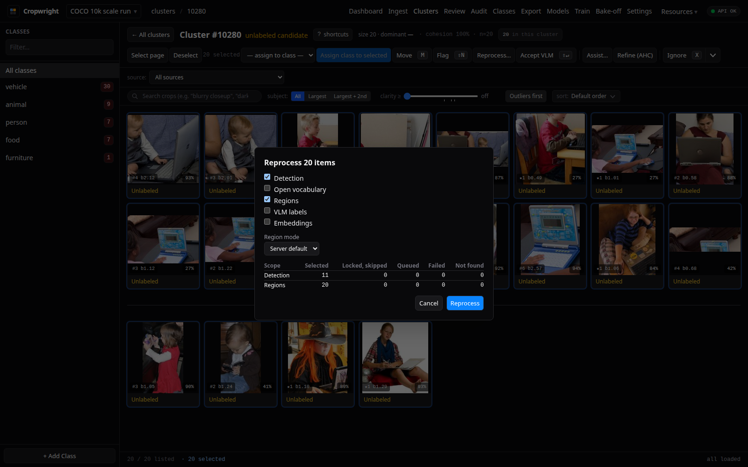Choose the Largest subject filter
Viewport: 748px width, 467px height.
317,96
